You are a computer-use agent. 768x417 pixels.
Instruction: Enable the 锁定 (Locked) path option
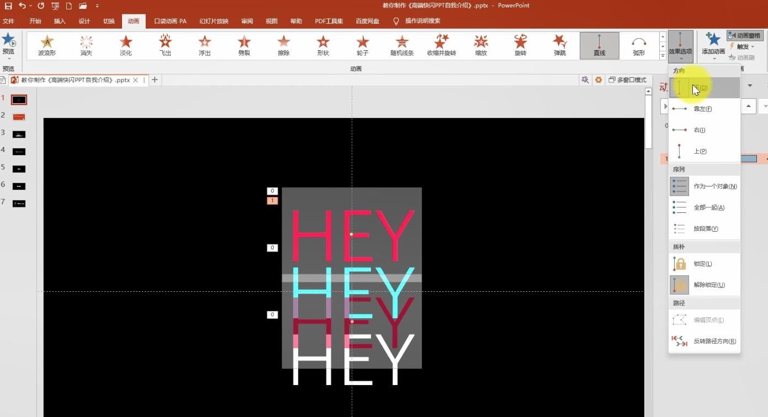tap(703, 264)
